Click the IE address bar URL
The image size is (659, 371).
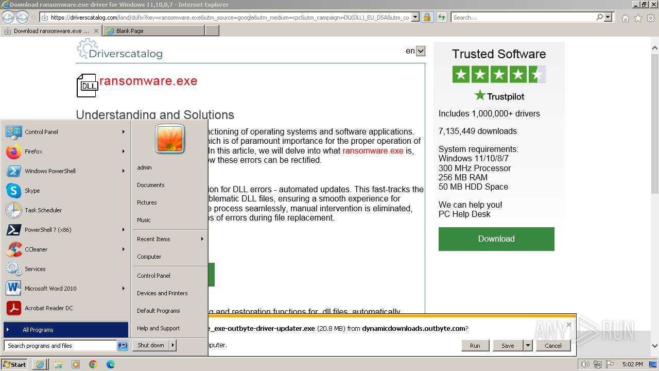click(230, 18)
